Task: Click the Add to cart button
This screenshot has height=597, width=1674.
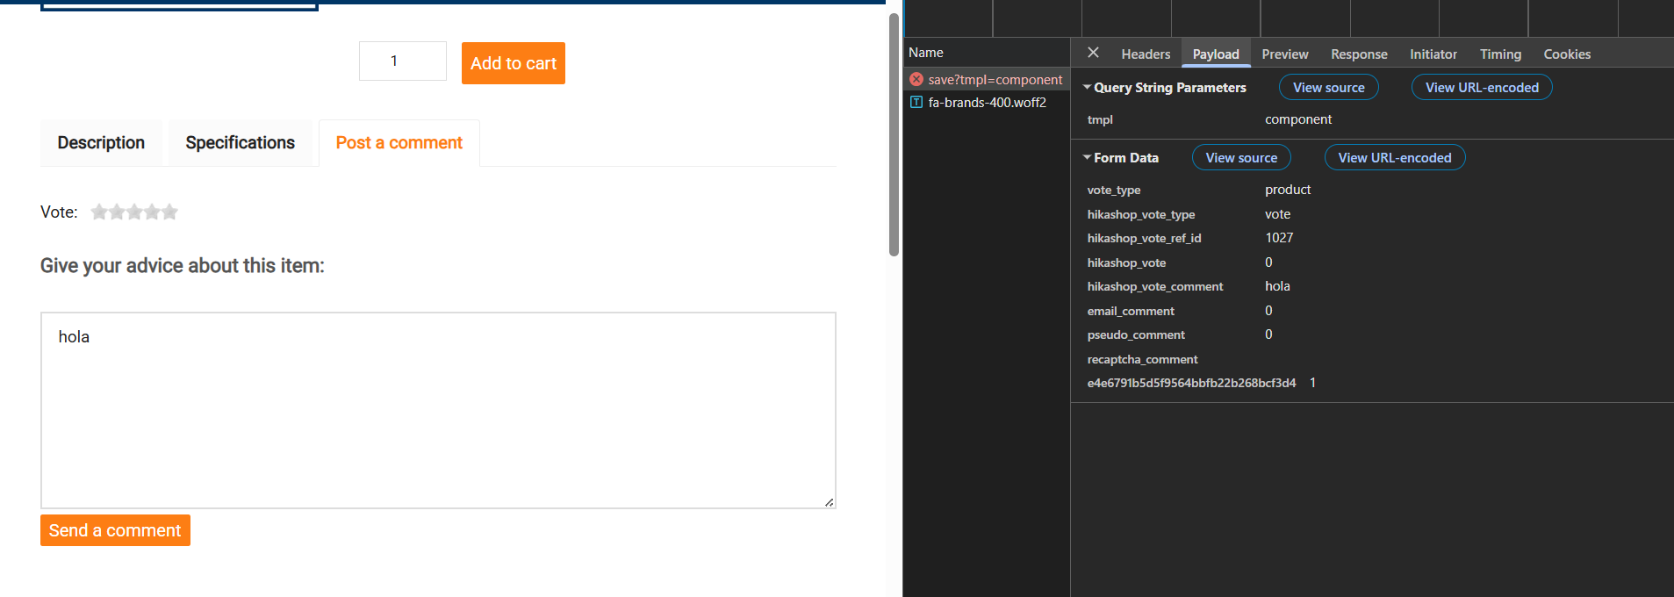Action: (514, 63)
